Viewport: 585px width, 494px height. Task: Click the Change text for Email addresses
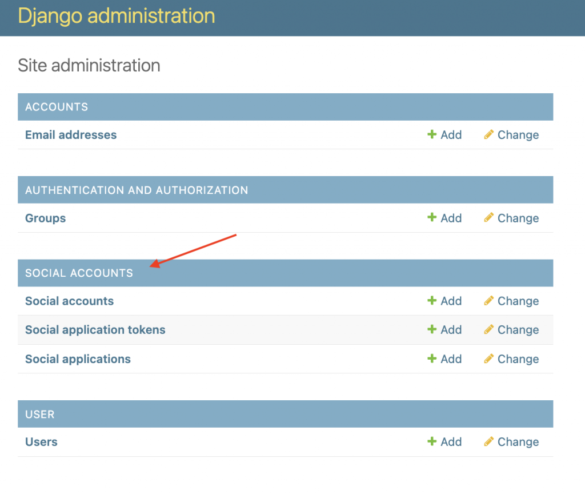point(518,135)
